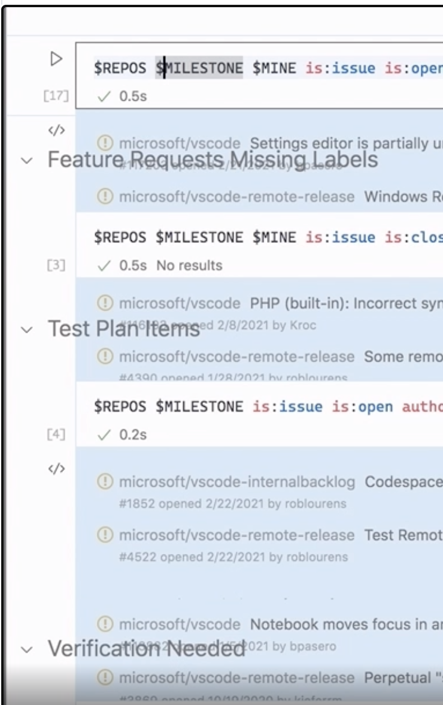Collapse the Verification Needed section
Image resolution: width=443 pixels, height=705 pixels.
[25, 649]
